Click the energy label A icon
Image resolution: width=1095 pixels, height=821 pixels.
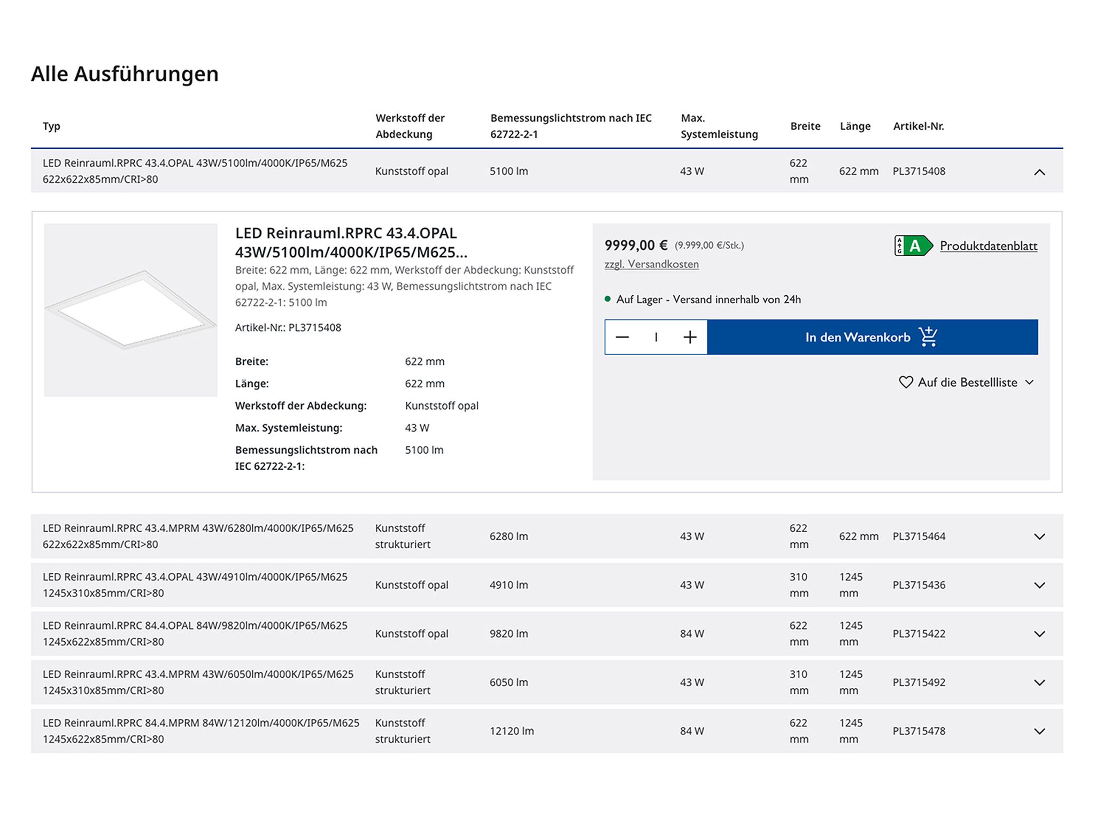[x=913, y=246]
